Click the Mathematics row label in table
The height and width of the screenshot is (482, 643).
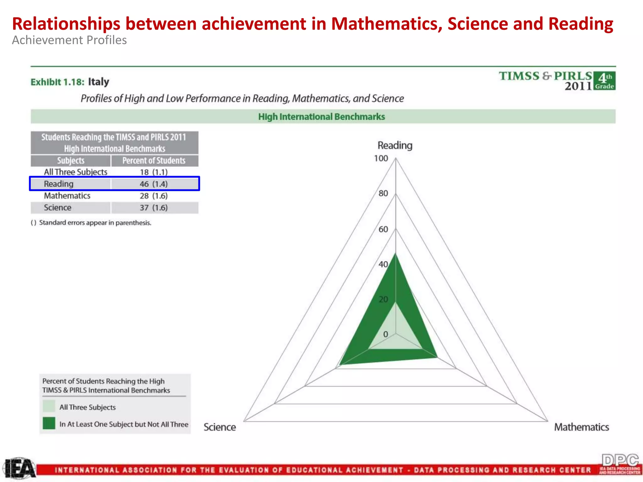pos(67,196)
